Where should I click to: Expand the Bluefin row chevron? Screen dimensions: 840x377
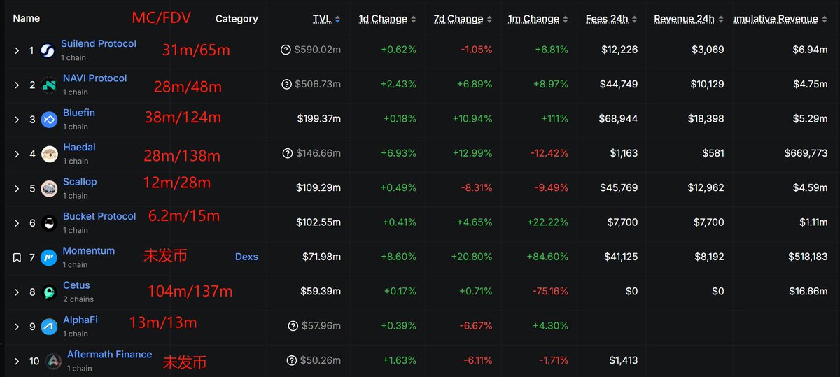tap(17, 119)
